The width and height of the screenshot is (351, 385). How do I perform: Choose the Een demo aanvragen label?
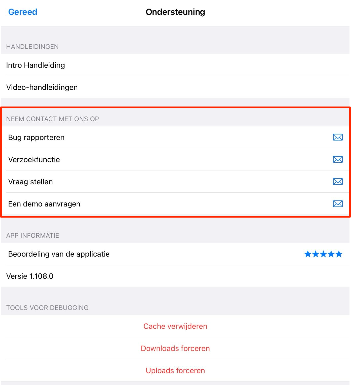(44, 204)
